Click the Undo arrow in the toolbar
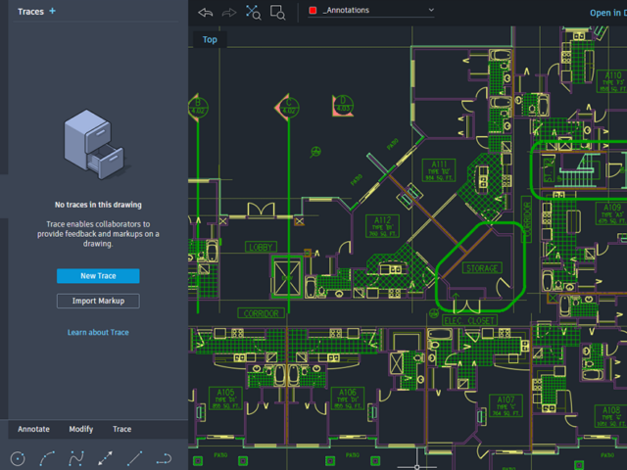The height and width of the screenshot is (470, 627). 205,13
